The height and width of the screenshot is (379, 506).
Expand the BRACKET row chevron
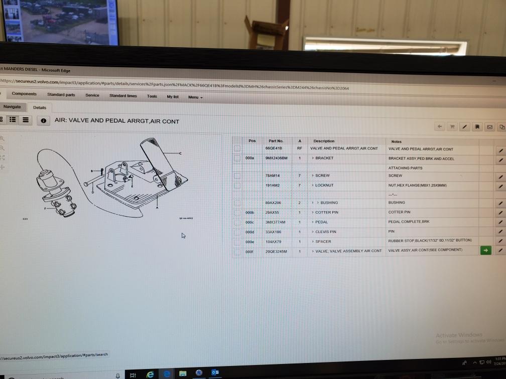313,158
